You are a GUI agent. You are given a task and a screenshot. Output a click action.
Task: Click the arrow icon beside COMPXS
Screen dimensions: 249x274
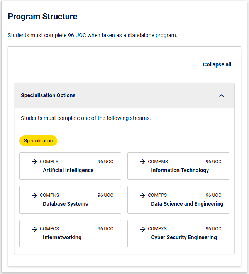(x=142, y=229)
